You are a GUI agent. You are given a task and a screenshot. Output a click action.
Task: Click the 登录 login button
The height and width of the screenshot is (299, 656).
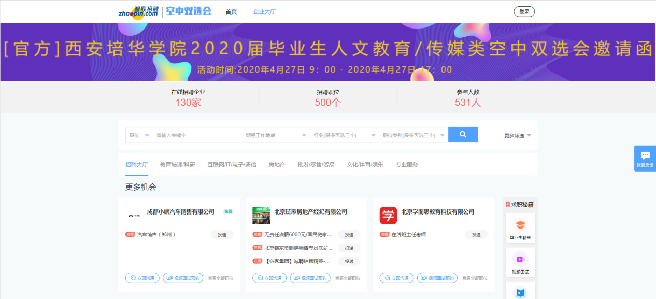click(x=524, y=11)
